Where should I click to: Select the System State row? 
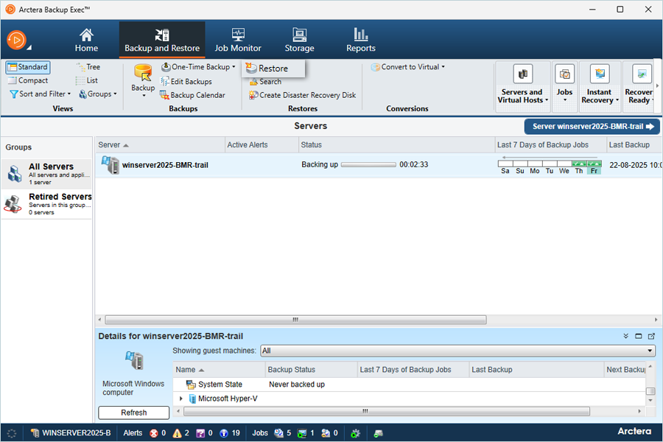[x=409, y=385]
